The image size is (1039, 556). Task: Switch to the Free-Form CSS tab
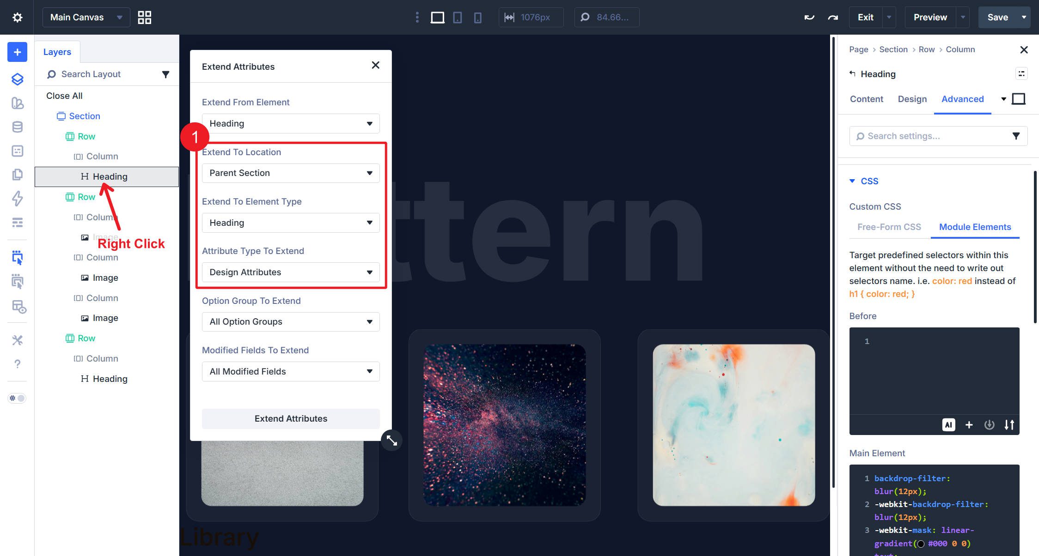888,227
